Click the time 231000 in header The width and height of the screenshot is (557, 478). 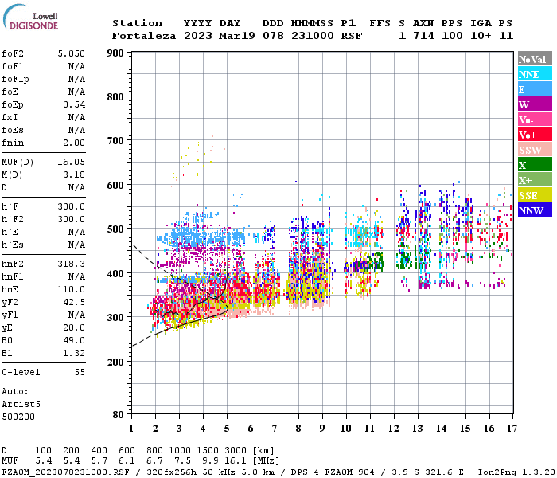coord(313,36)
